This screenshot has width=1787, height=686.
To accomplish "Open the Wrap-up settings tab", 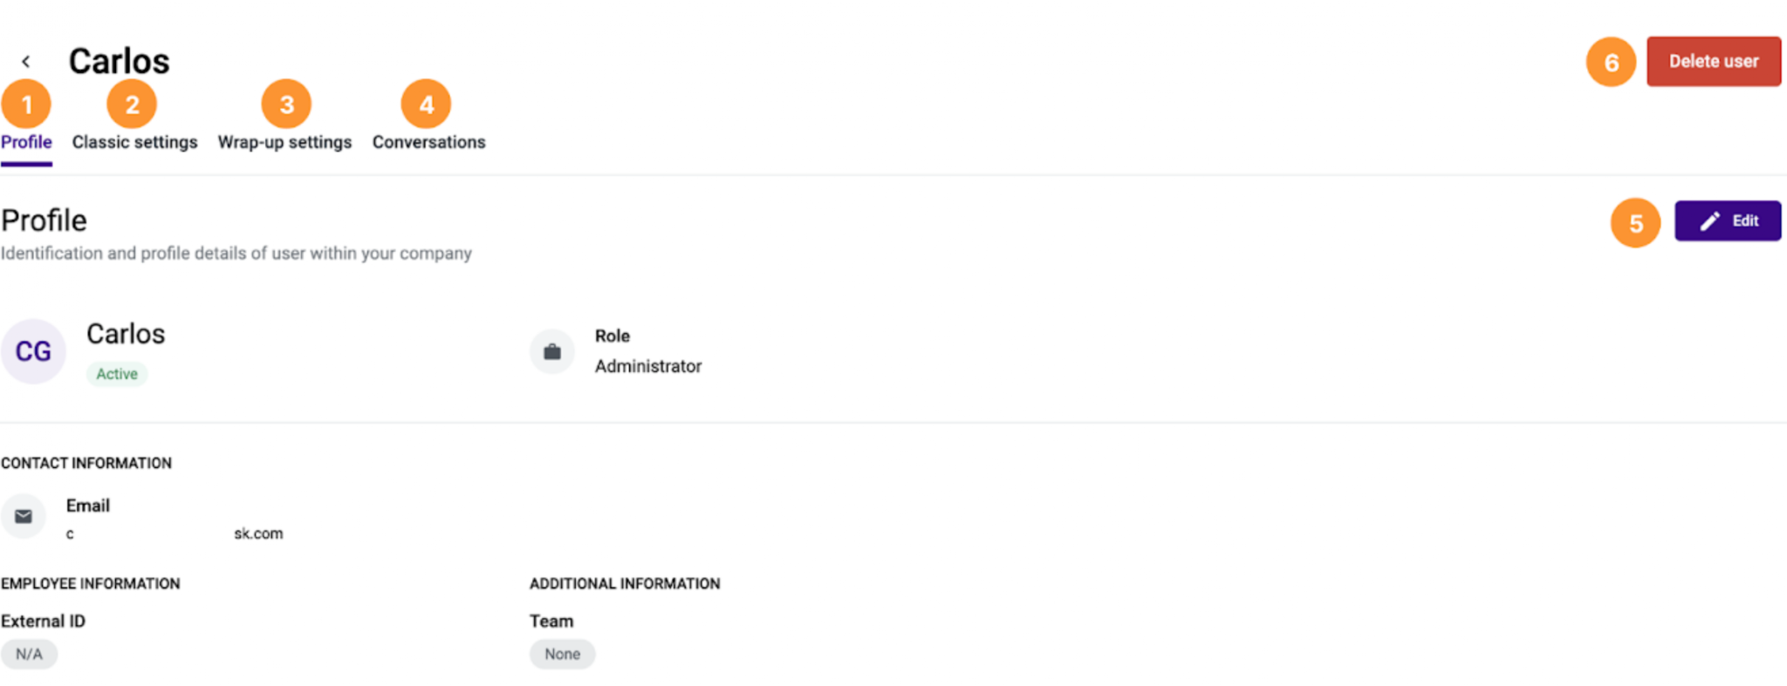I will tap(284, 142).
